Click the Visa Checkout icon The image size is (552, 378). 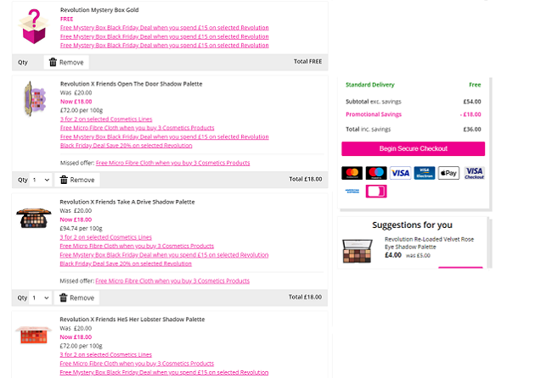click(x=474, y=173)
